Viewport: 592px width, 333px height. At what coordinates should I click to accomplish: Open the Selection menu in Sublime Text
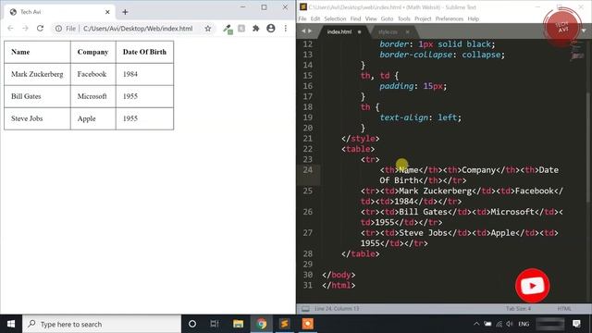click(335, 18)
